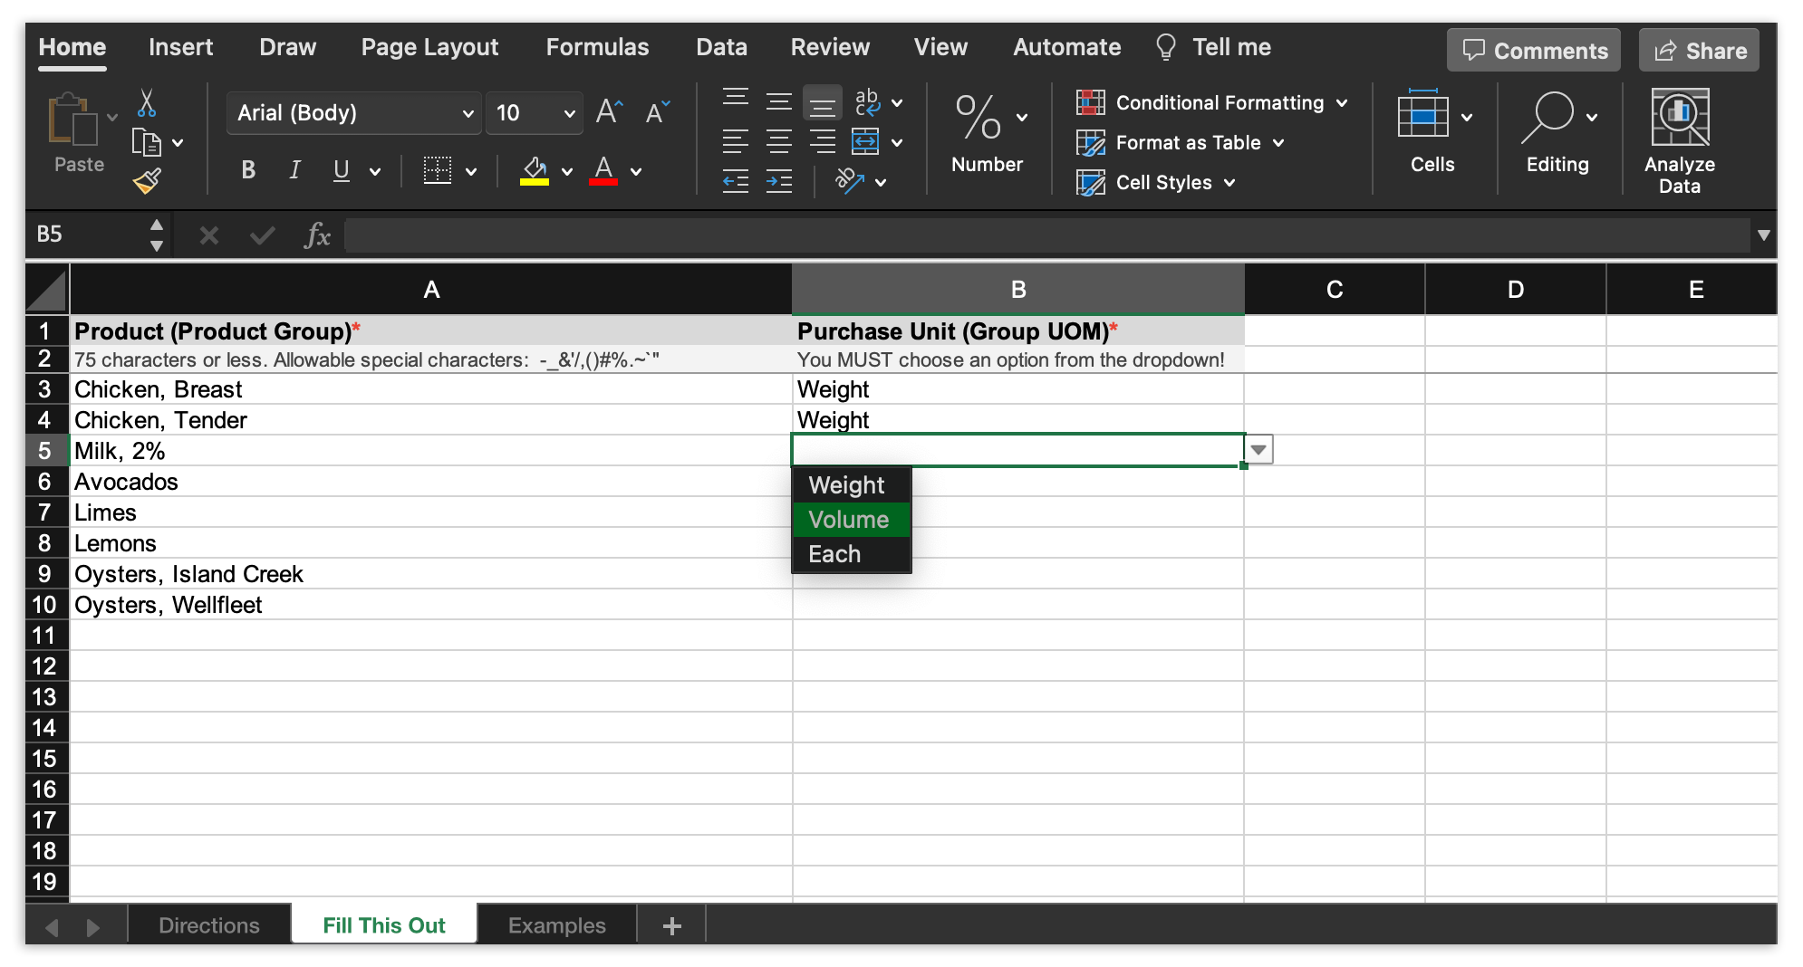This screenshot has height=967, width=1803.
Task: Toggle Underline formatting
Action: [x=341, y=170]
